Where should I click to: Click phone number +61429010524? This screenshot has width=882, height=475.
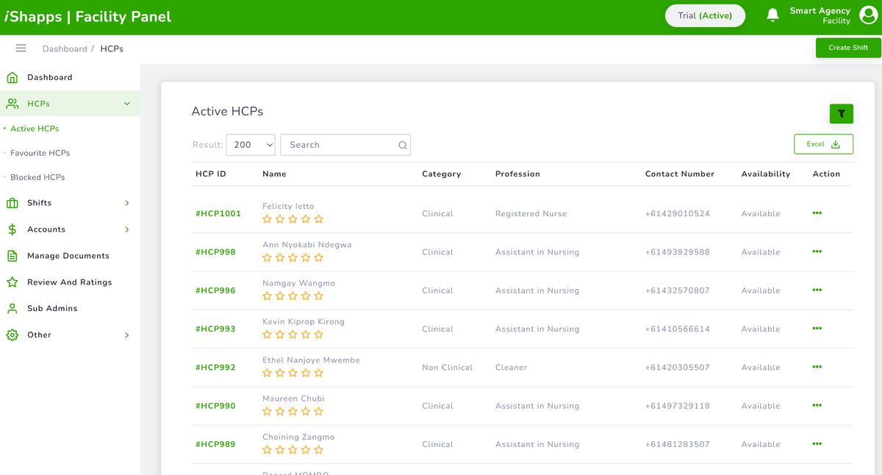click(678, 214)
